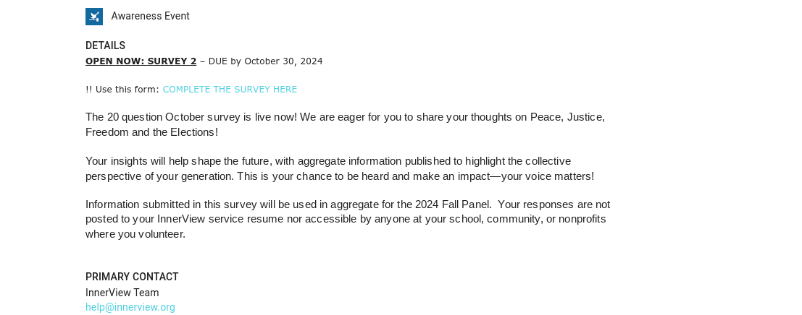Click the words 'Freedom and the Elections!'
The width and height of the screenshot is (802, 315).
[152, 132]
